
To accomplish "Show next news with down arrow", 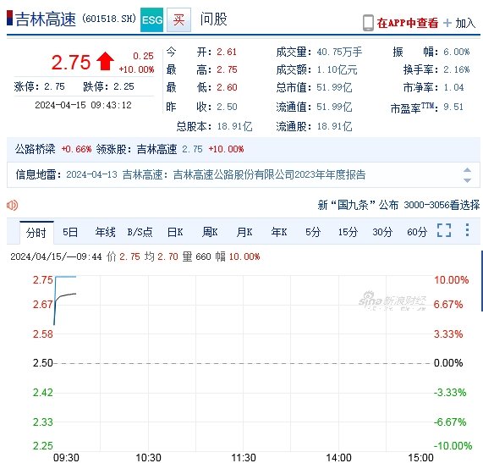I will [467, 180].
